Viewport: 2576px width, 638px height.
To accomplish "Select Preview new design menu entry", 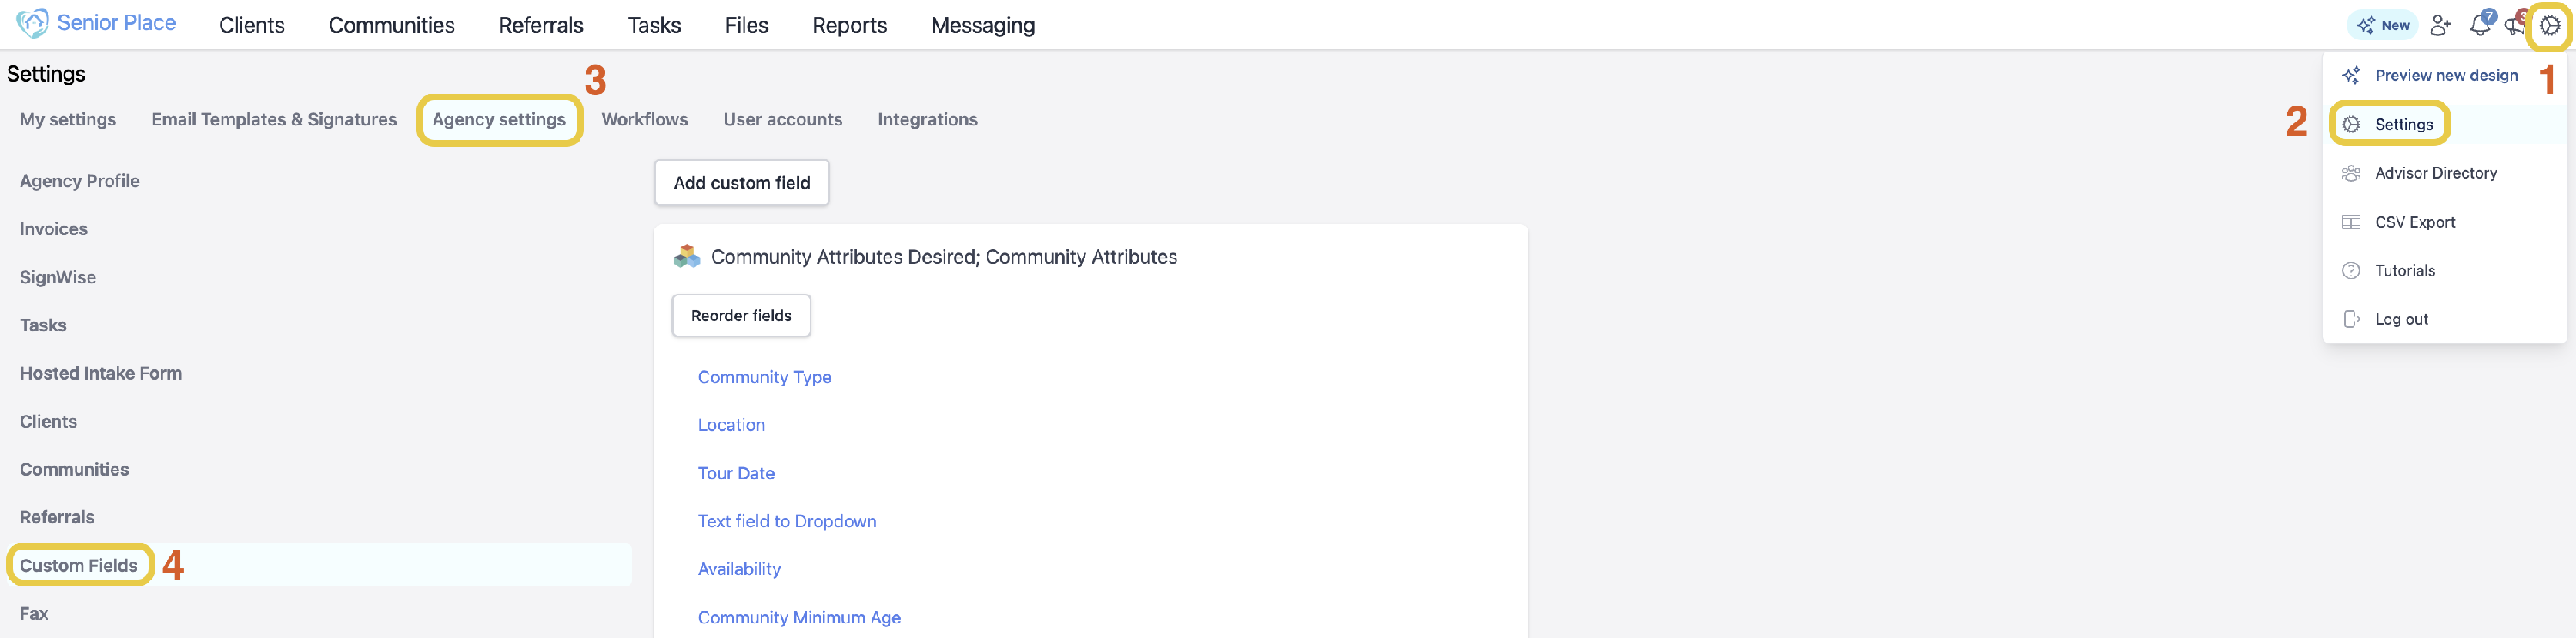I will 2430,75.
